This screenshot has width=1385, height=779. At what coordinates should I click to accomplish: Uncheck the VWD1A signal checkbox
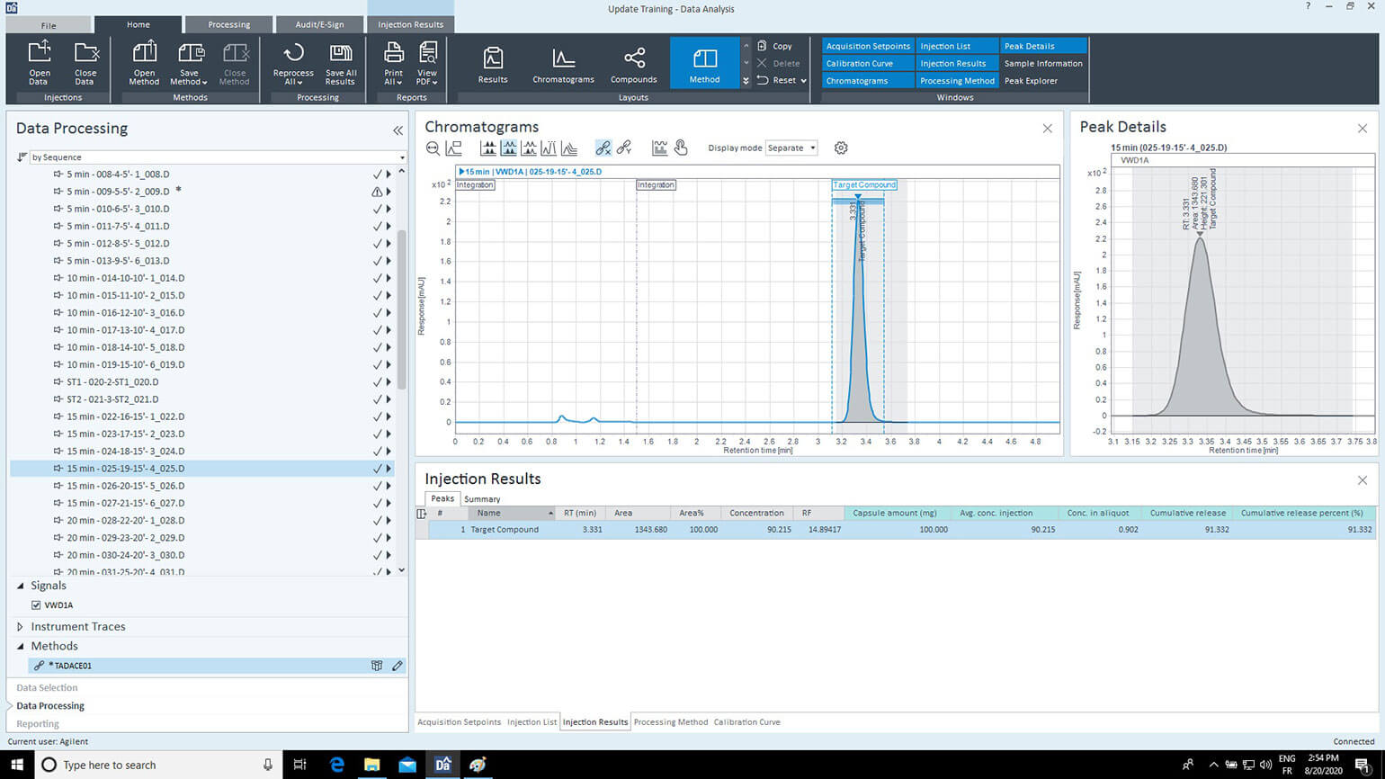click(36, 605)
